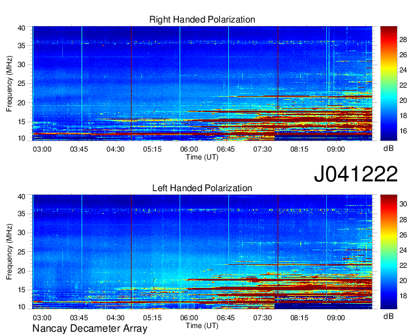Click the "03:00" time tick on Right Handed plot

[x=42, y=149]
